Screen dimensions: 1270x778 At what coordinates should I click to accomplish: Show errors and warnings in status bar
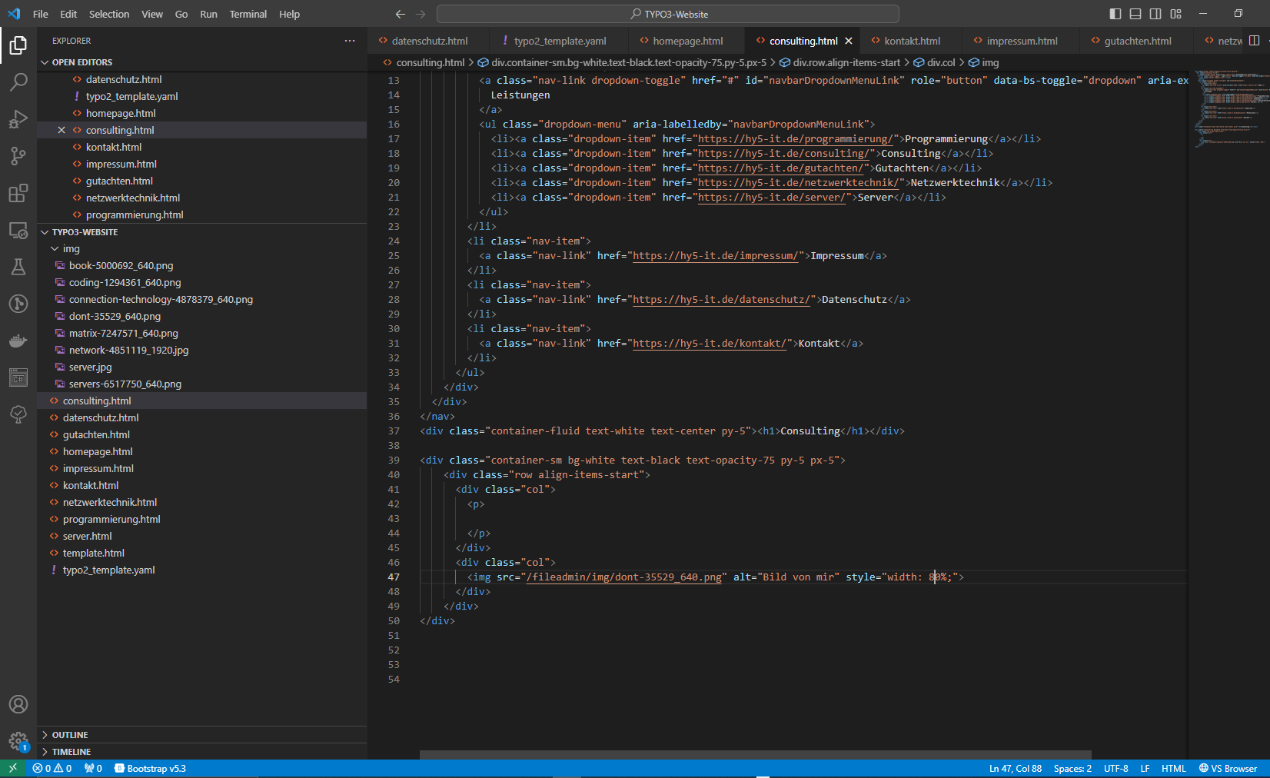pos(52,768)
